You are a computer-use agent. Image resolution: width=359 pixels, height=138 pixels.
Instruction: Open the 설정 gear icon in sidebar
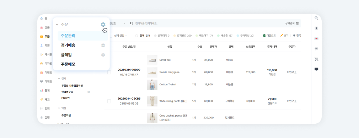coord(42,117)
